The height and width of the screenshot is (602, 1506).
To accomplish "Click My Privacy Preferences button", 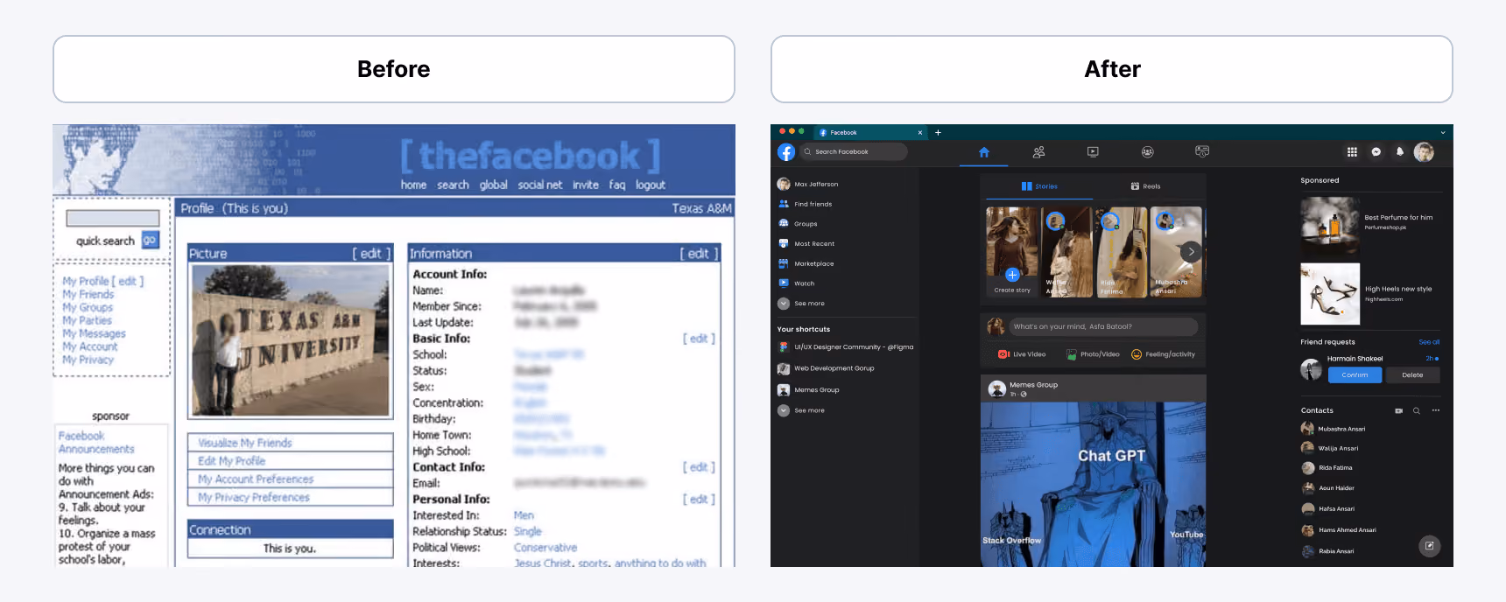I will (x=290, y=497).
